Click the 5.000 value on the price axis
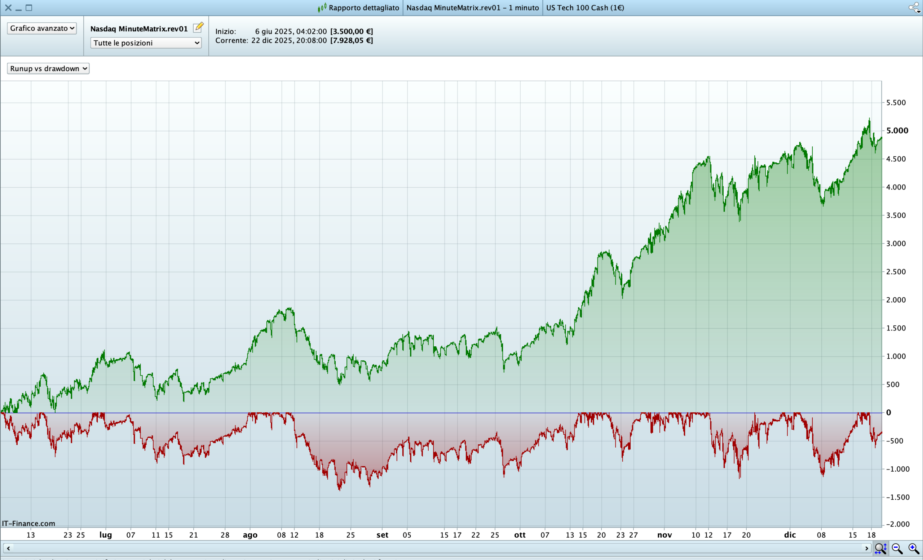This screenshot has height=560, width=923. click(897, 131)
